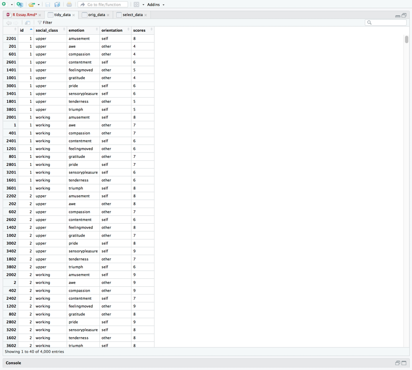Click 'tenderness' in row 1602
The image size is (412, 370).
click(x=79, y=338)
